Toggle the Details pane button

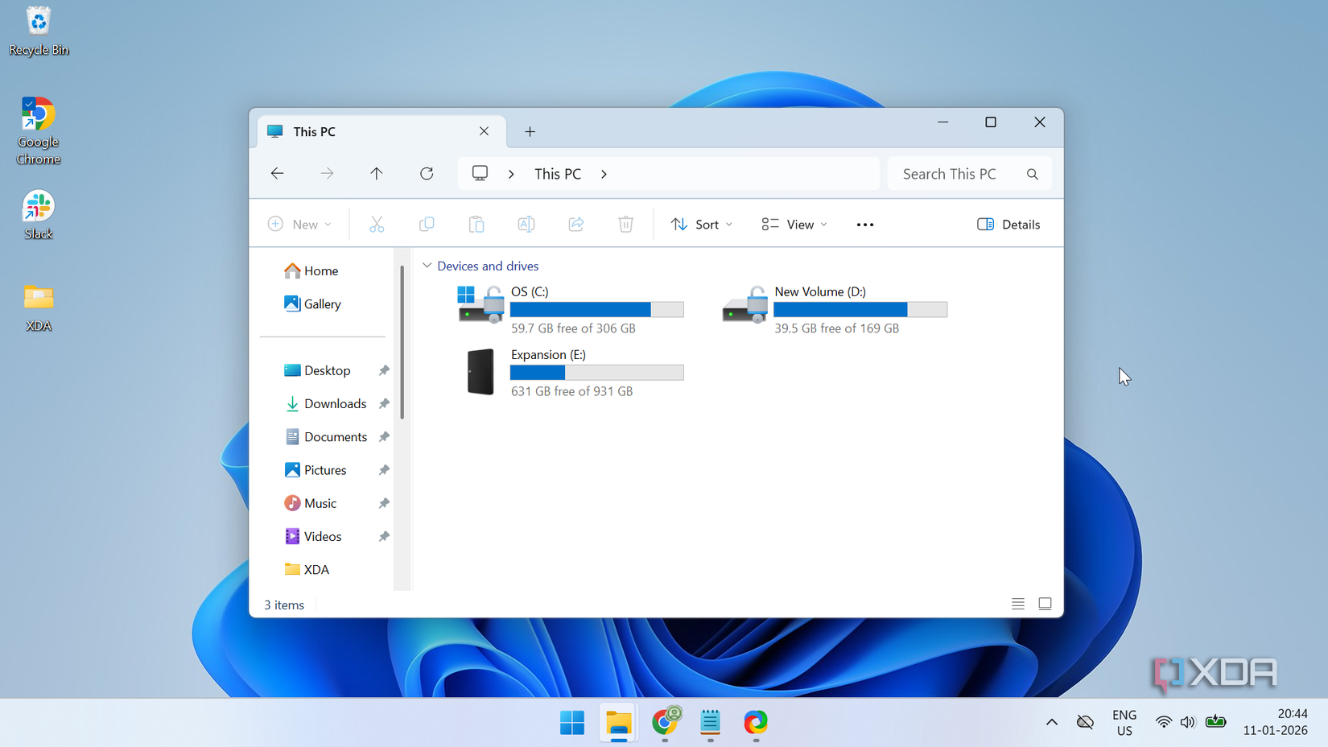point(1008,225)
